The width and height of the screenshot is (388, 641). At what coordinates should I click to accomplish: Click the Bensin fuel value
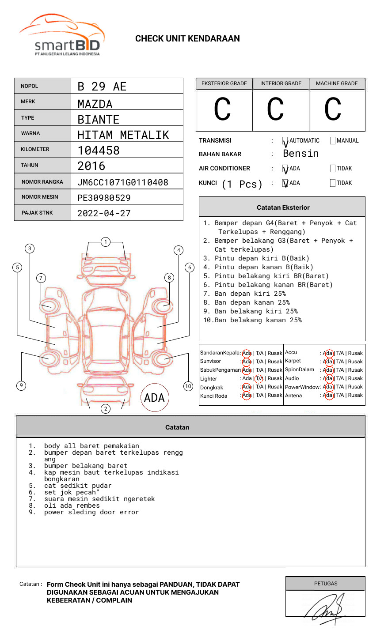(301, 153)
